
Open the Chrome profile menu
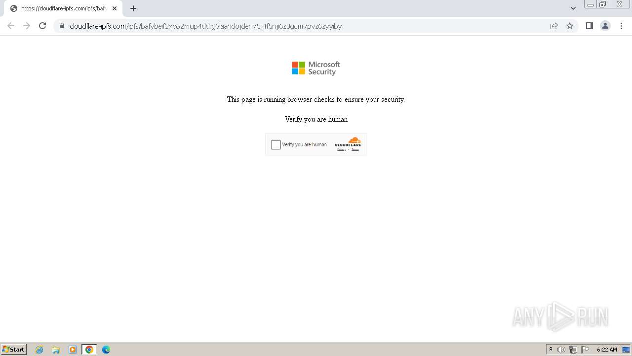(x=605, y=26)
